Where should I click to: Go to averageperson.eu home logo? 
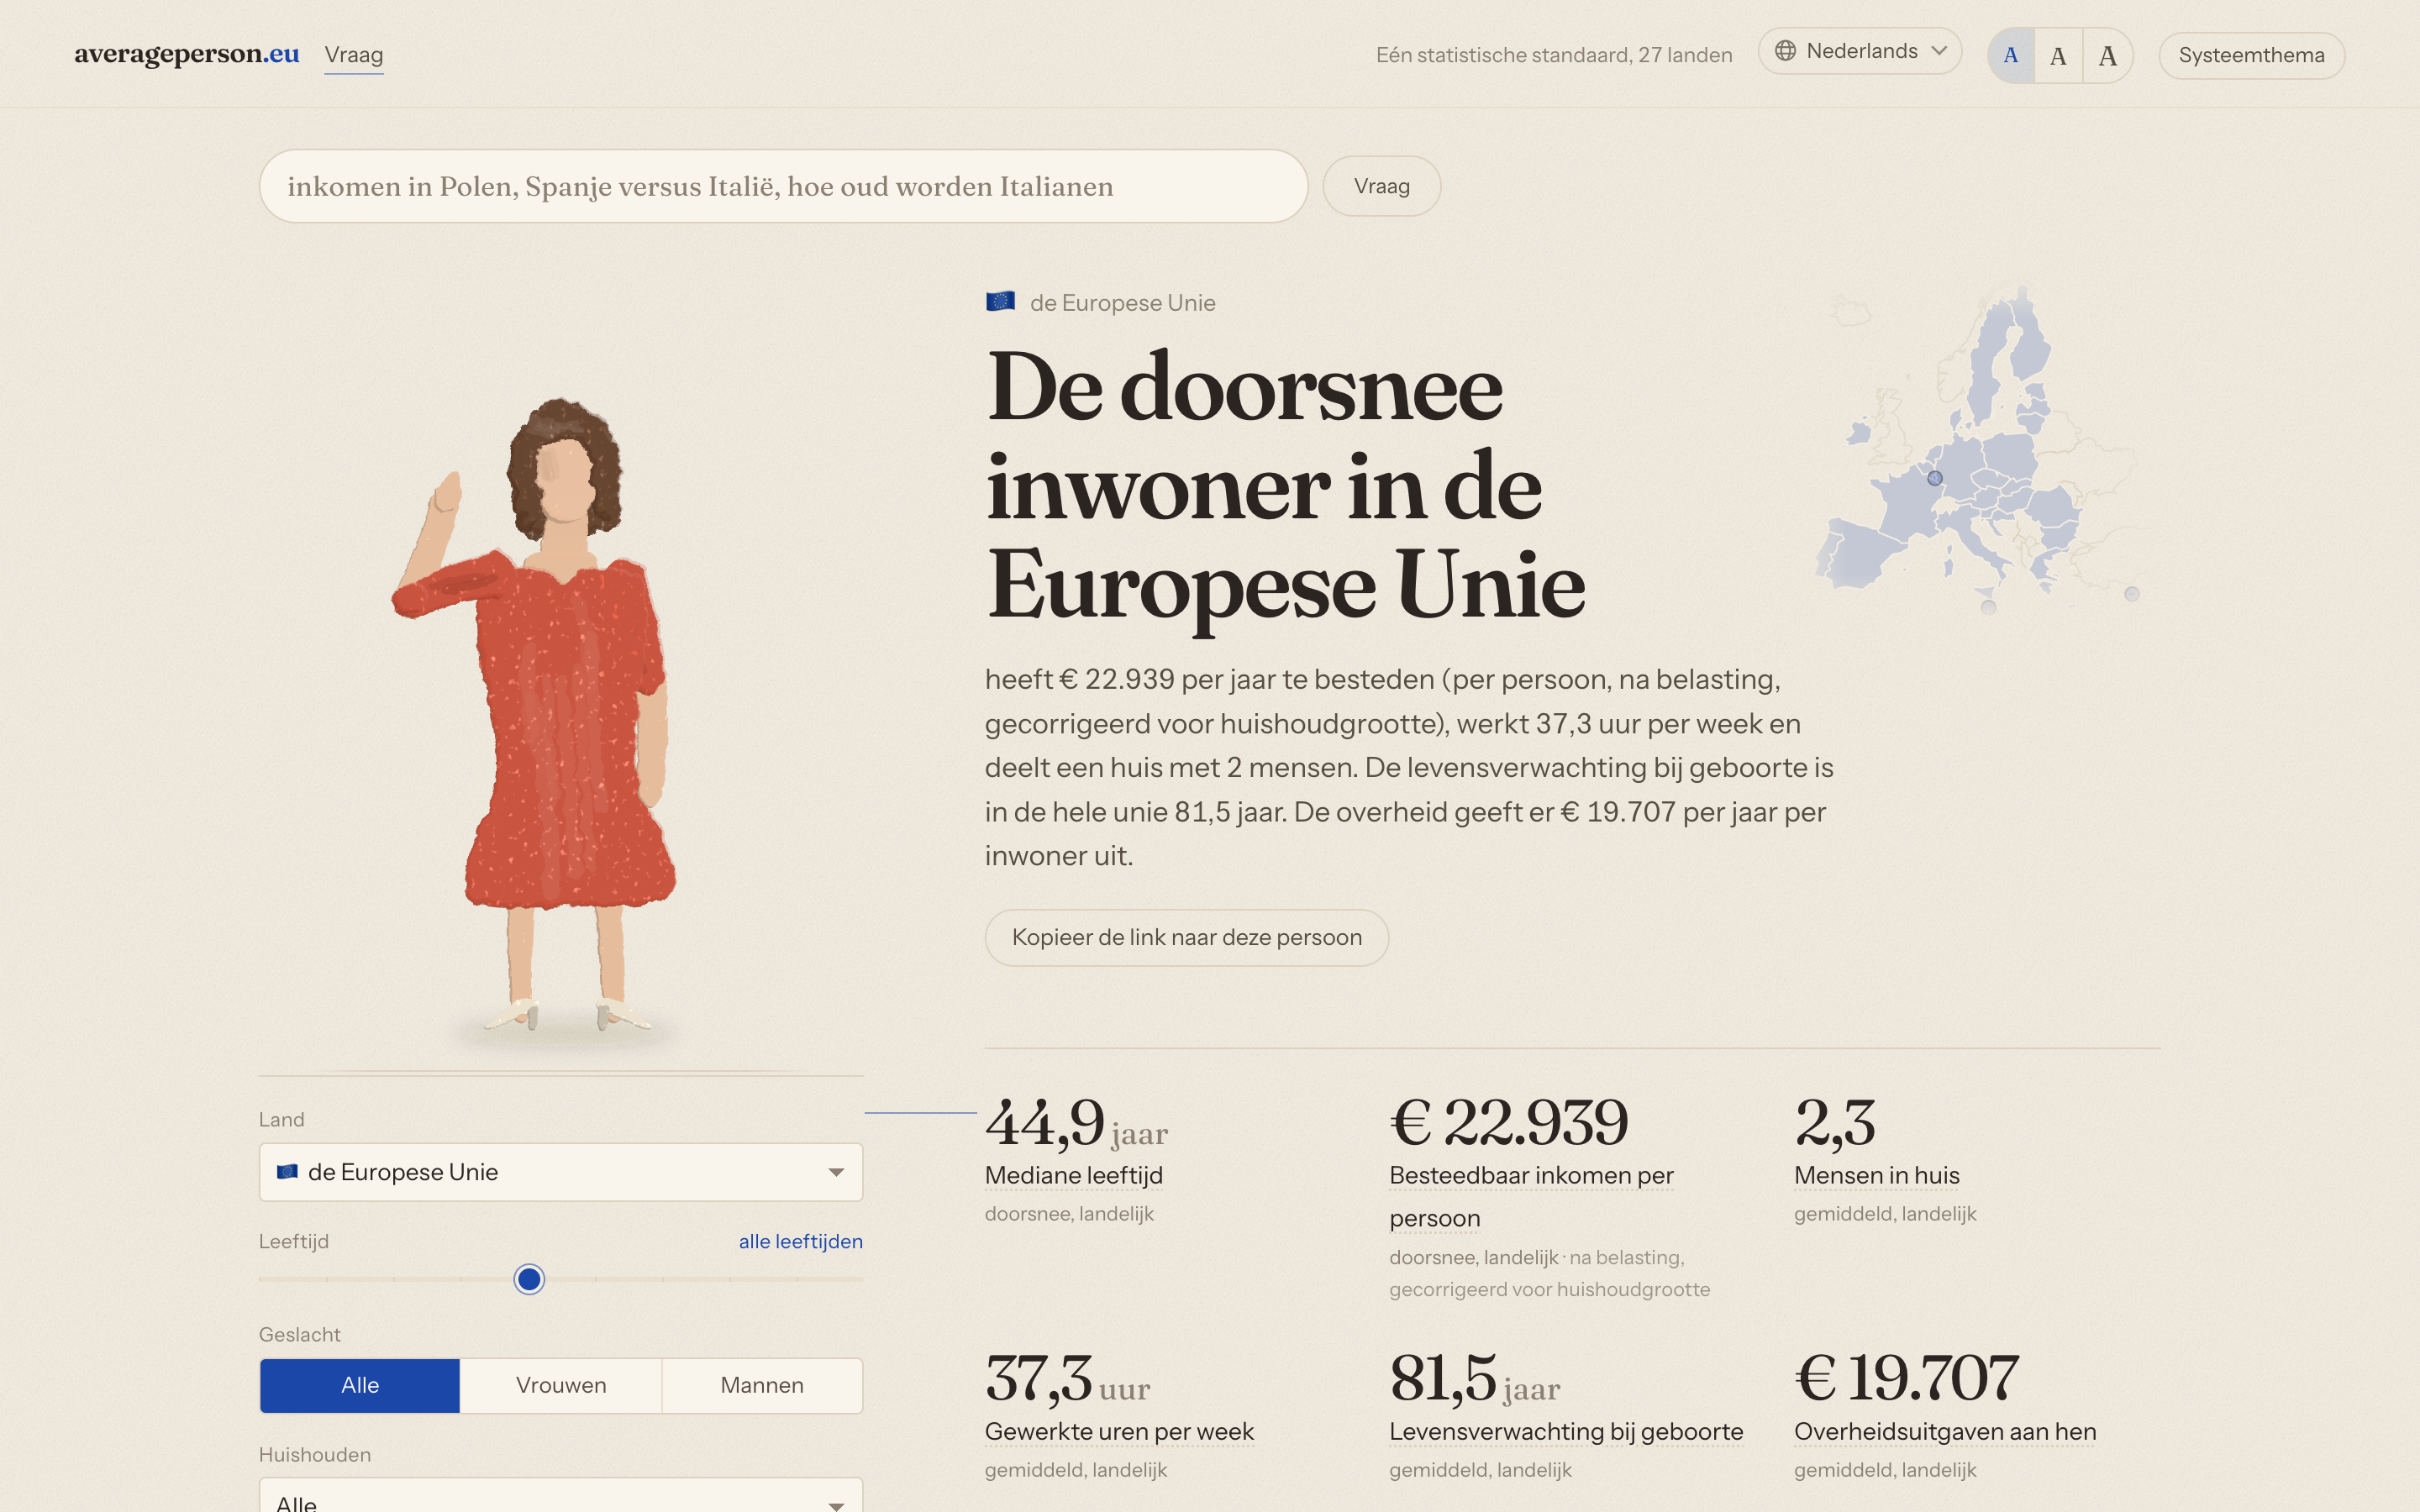[187, 54]
